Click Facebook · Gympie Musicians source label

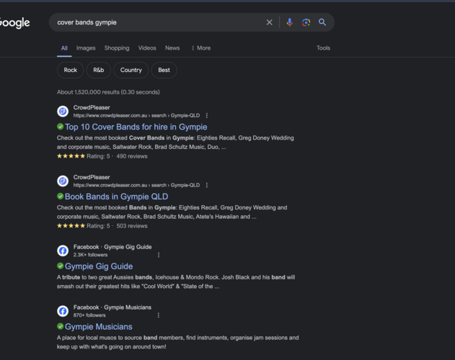[112, 307]
